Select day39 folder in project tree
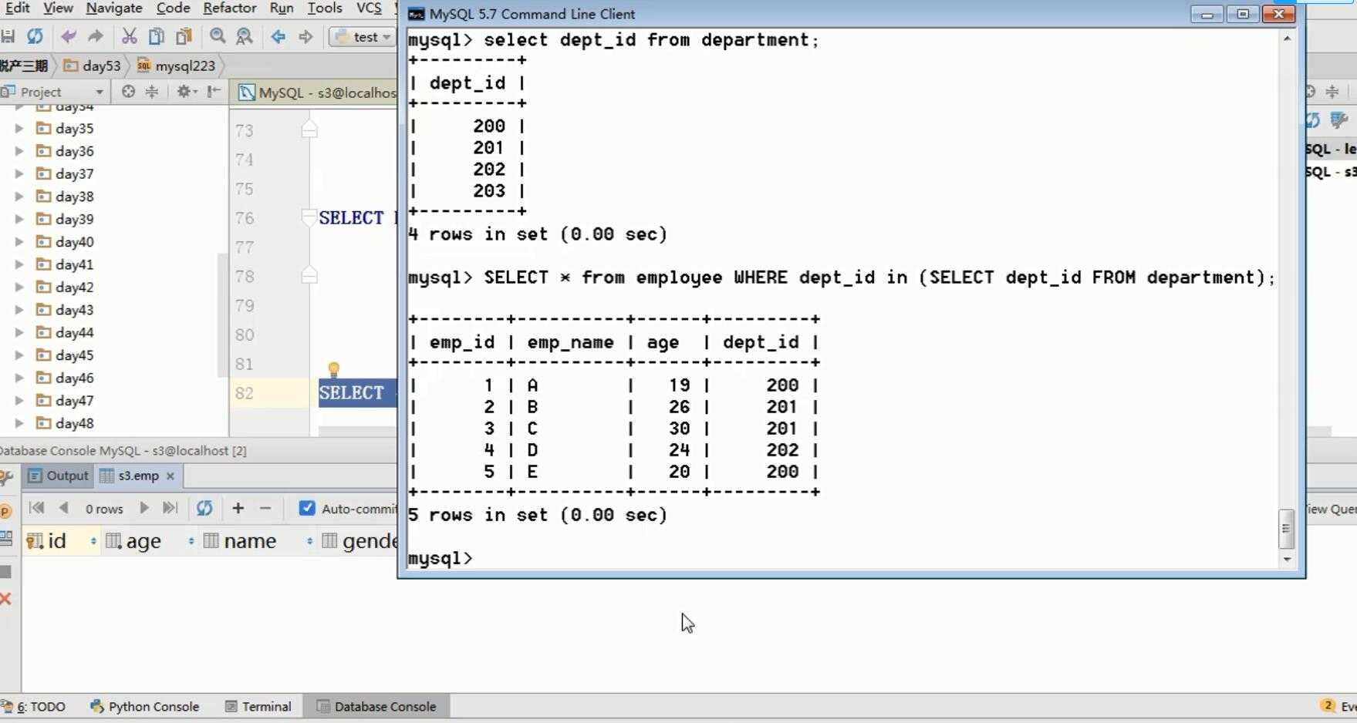Screen dimensions: 1357x723 [65, 219]
